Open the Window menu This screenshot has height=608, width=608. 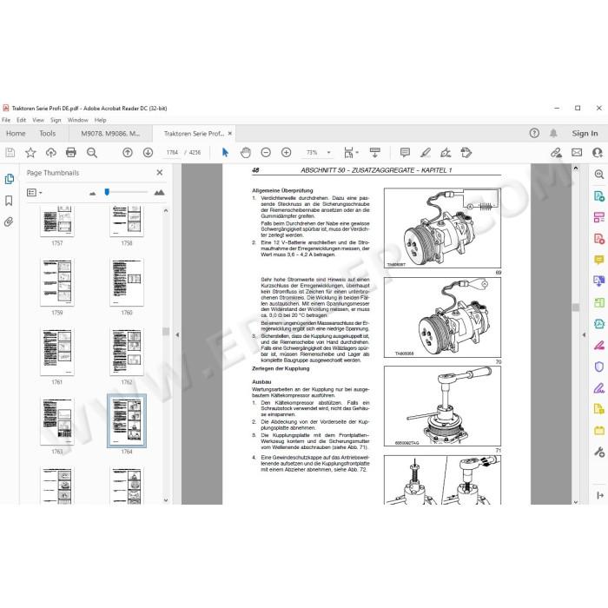(77, 120)
